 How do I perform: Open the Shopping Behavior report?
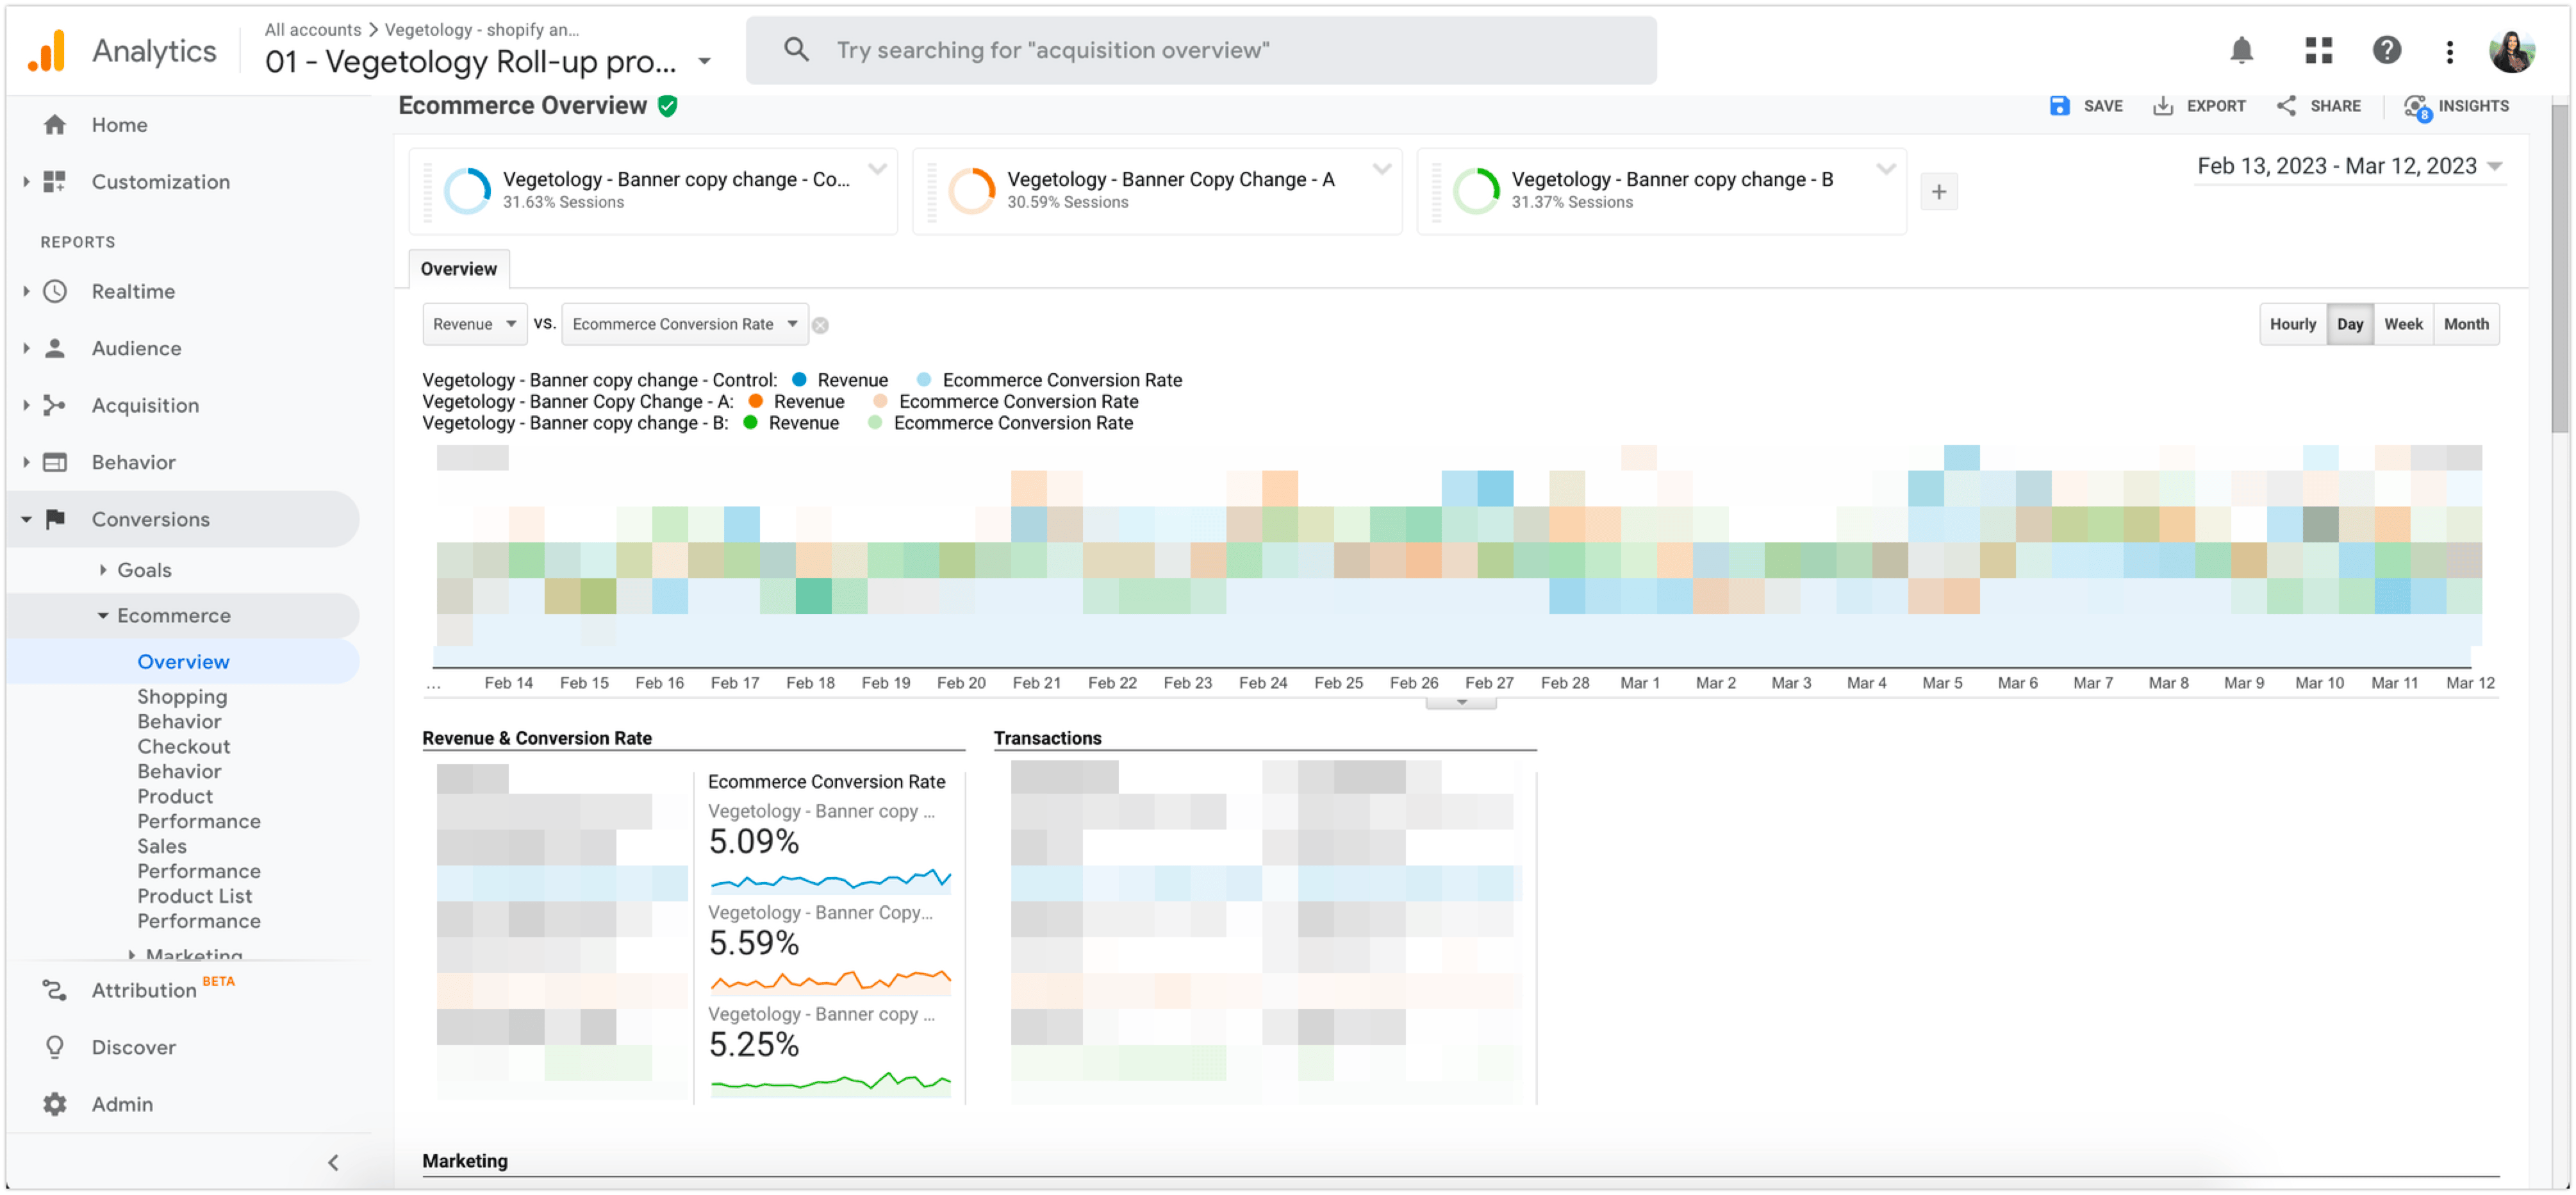[182, 708]
